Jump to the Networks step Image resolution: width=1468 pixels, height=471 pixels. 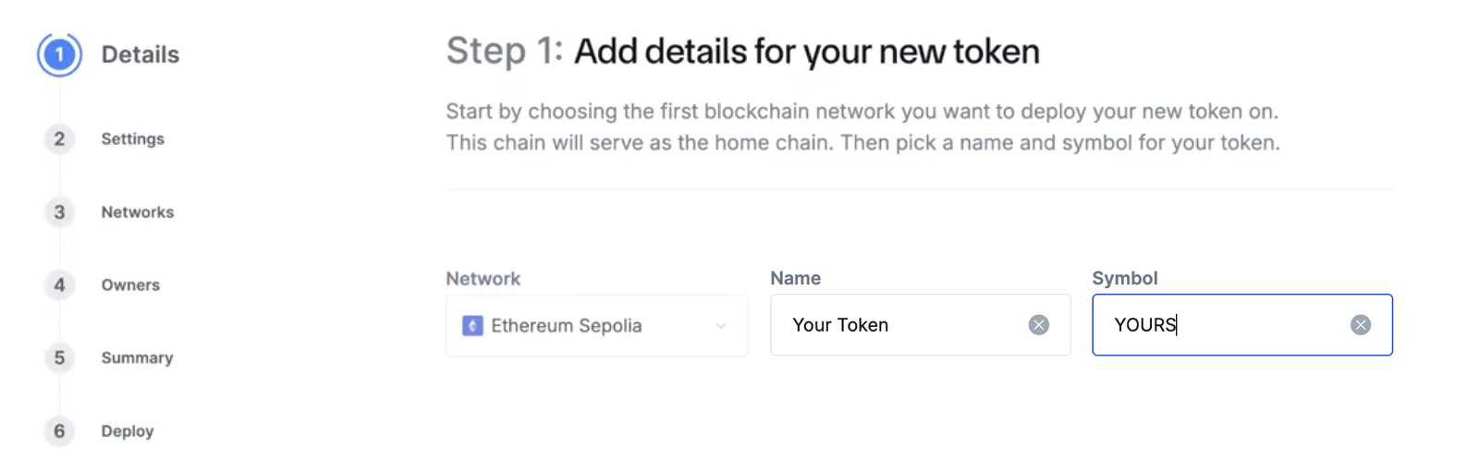click(137, 212)
